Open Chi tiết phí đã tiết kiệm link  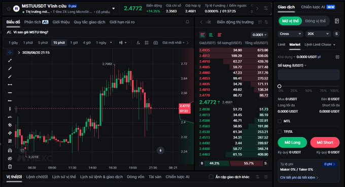click(x=299, y=177)
